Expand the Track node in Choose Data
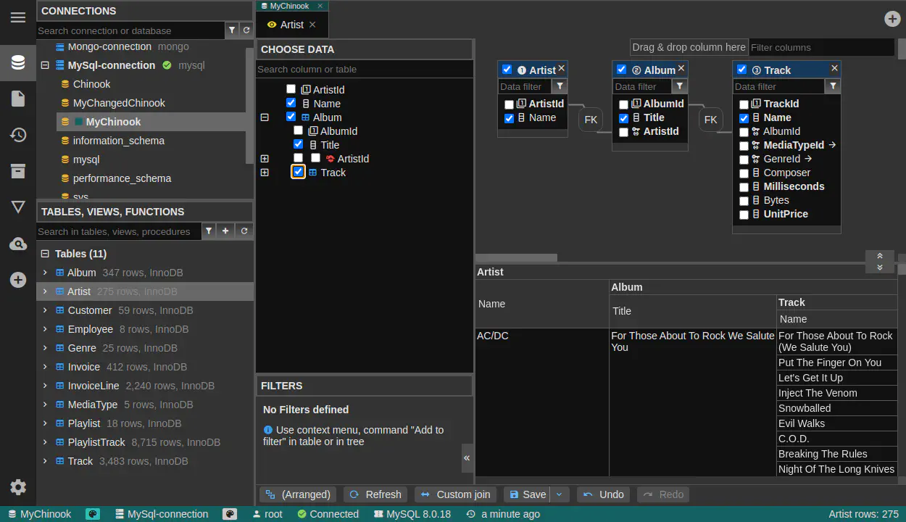This screenshot has height=522, width=906. point(265,173)
